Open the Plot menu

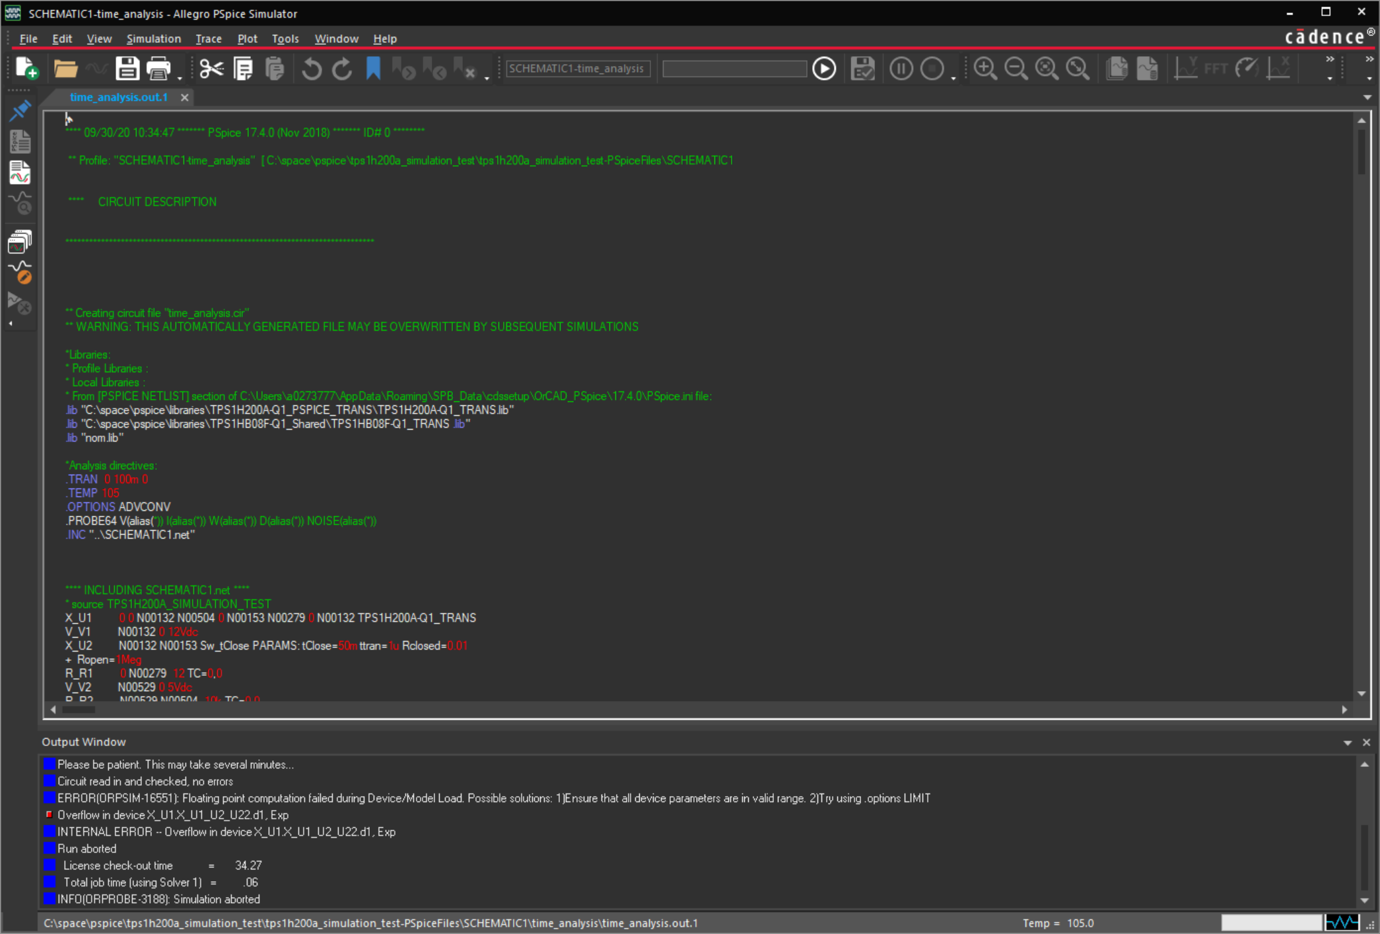coord(247,38)
